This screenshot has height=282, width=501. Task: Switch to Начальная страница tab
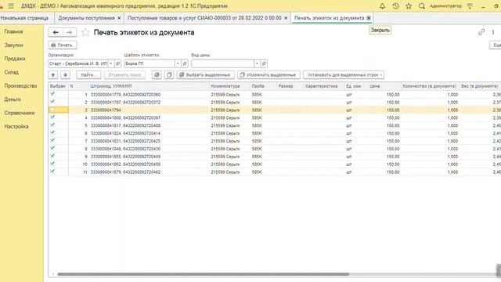pyautogui.click(x=24, y=18)
